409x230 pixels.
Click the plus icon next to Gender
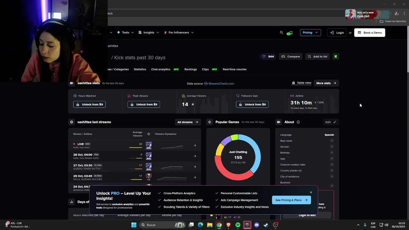click(332, 147)
